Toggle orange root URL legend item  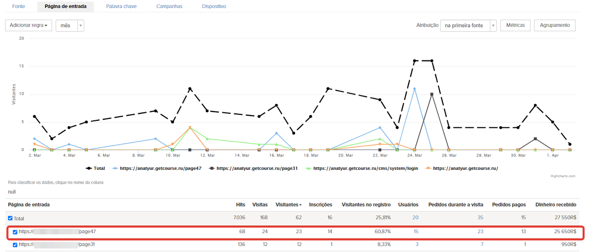click(465, 168)
